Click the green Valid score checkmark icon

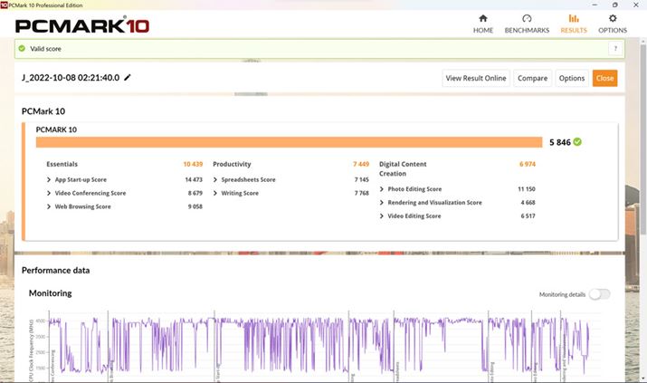coord(22,49)
